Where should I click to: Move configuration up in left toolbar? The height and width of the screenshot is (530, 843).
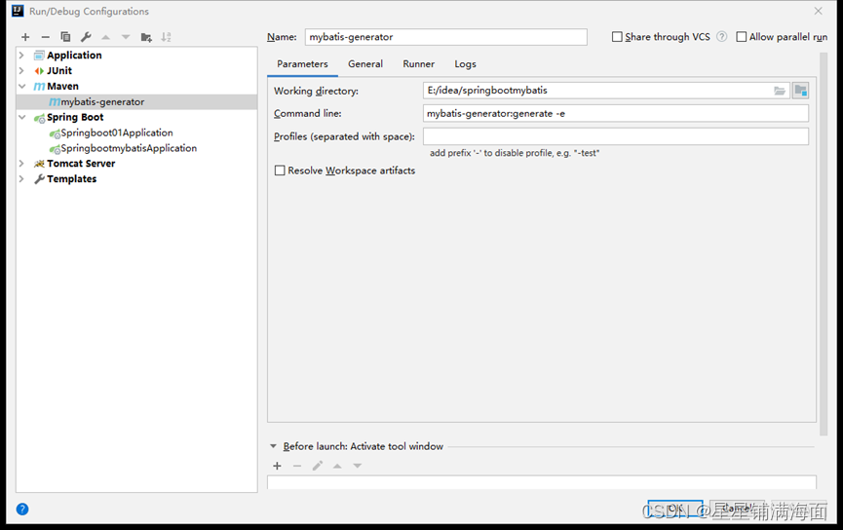pyautogui.click(x=106, y=37)
